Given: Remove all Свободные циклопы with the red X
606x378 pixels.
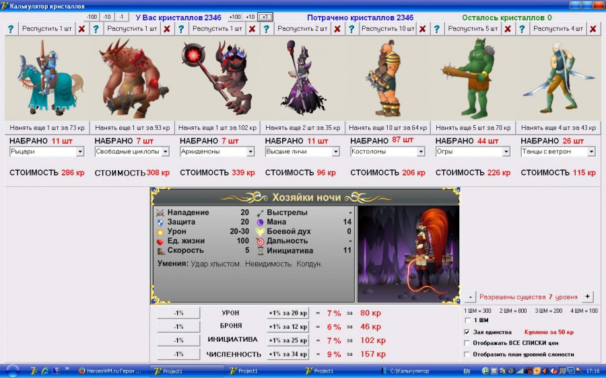Looking at the screenshot, I should [x=167, y=29].
